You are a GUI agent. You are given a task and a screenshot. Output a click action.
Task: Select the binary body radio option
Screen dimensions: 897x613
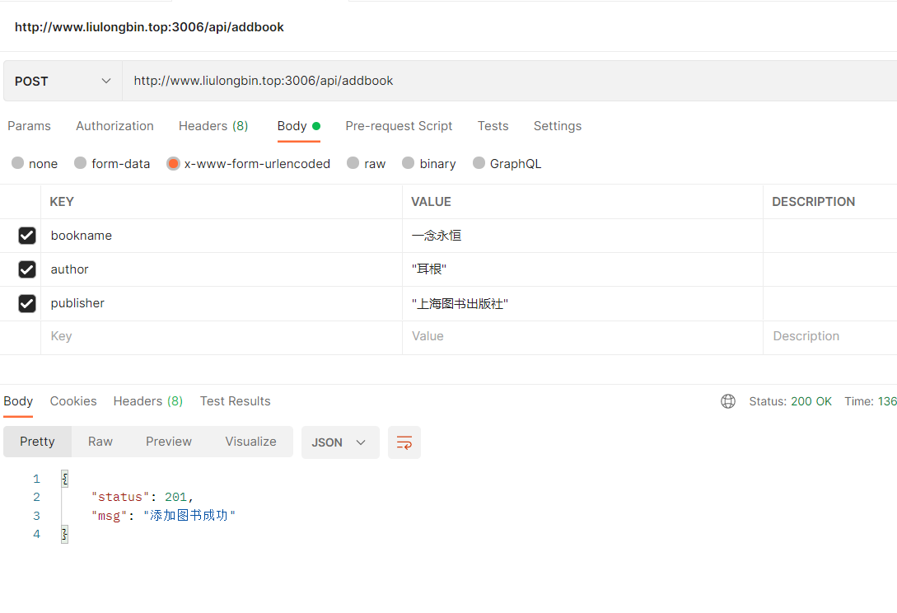pos(408,163)
